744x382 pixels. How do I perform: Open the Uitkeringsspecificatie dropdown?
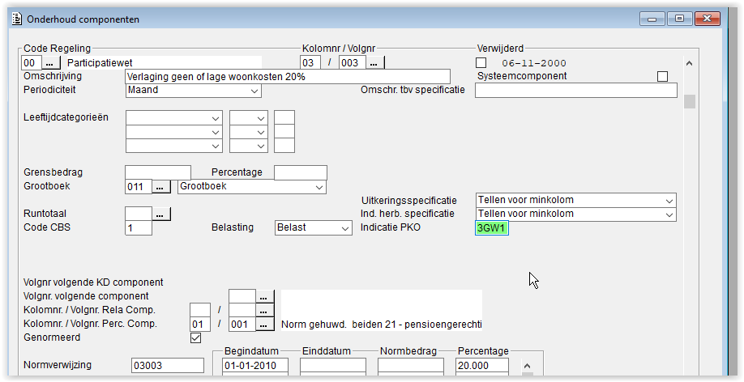click(576, 201)
